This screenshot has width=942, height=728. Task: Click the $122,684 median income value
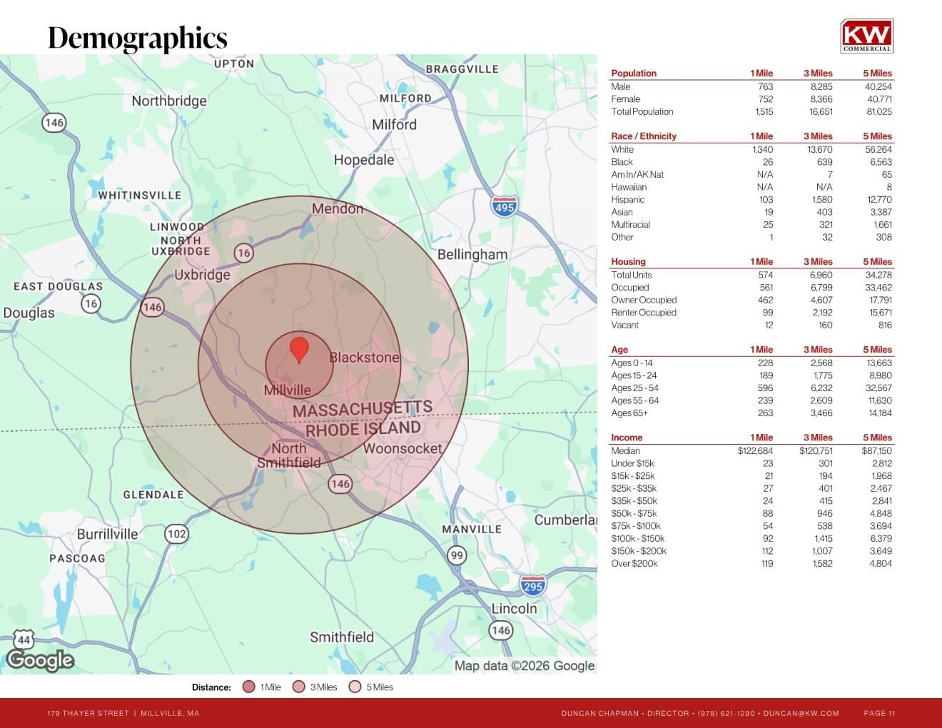(x=755, y=451)
